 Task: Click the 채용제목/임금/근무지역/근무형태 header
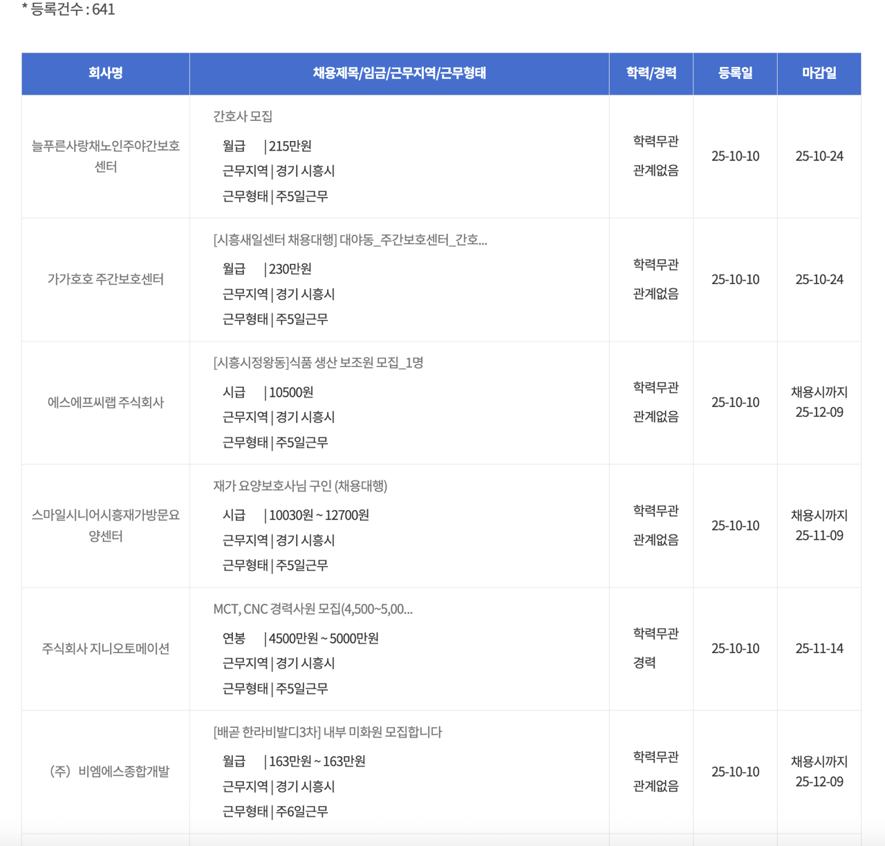coord(400,73)
